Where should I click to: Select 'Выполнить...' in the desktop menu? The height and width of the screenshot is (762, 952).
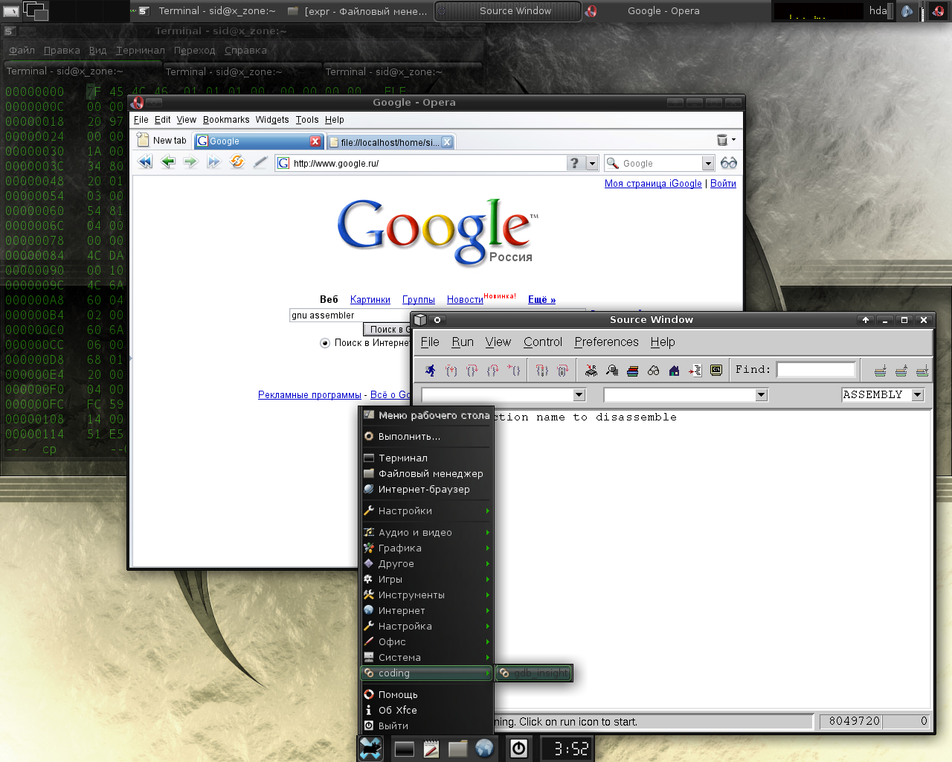[427, 437]
